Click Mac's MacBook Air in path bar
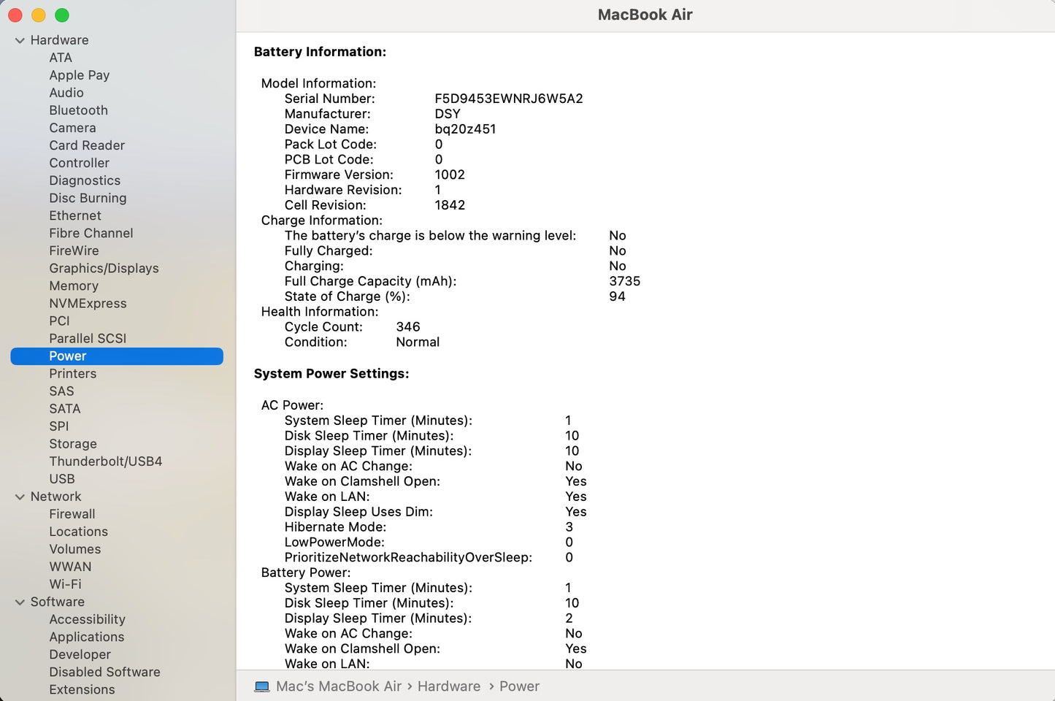Image resolution: width=1055 pixels, height=701 pixels. pos(338,686)
